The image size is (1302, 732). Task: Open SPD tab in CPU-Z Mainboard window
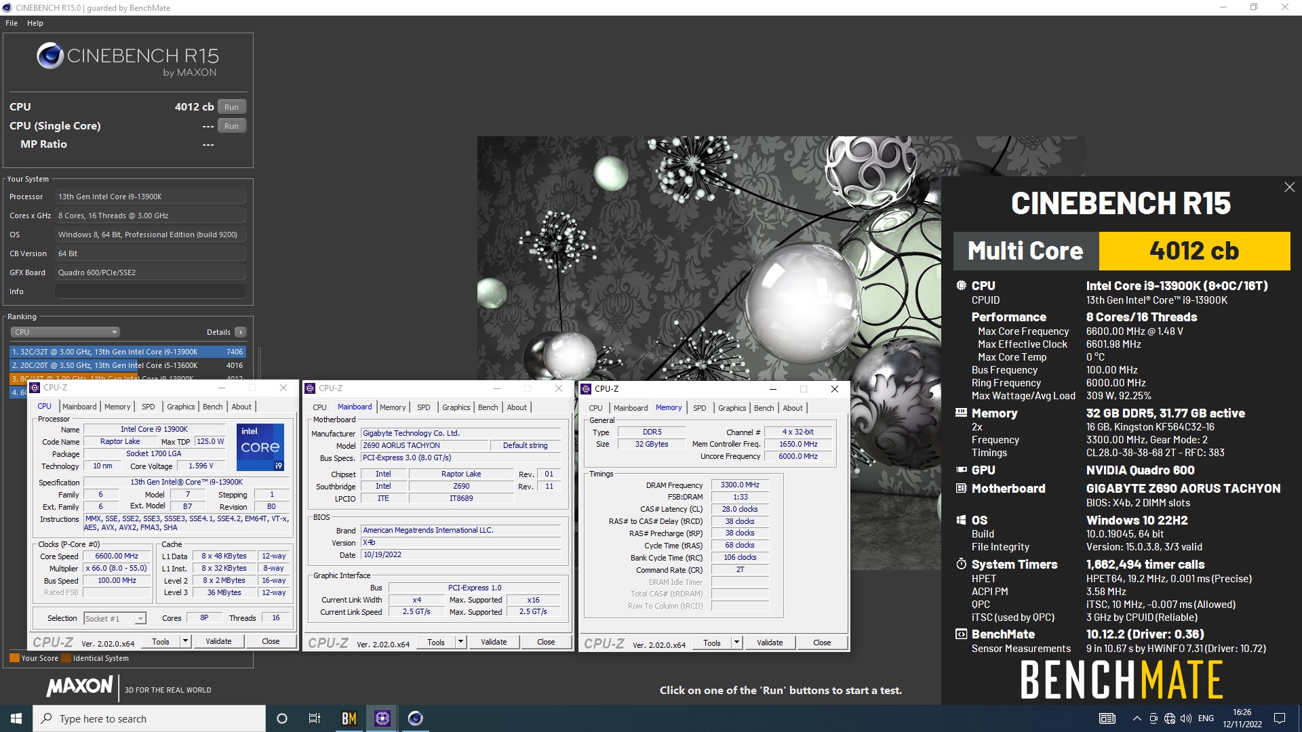[x=424, y=407]
